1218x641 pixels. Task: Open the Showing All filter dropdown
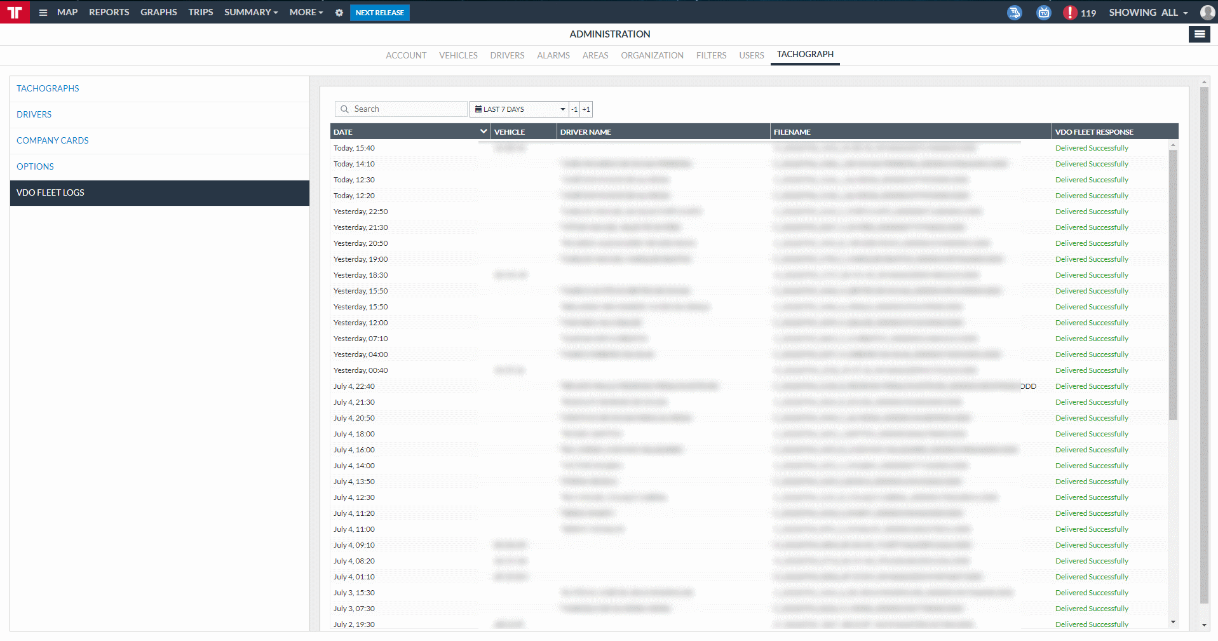pos(1148,13)
